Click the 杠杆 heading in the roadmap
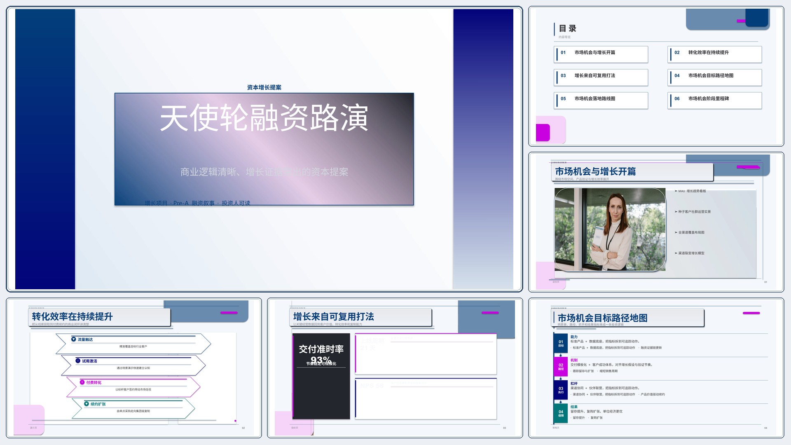This screenshot has width=791, height=445. (x=574, y=383)
